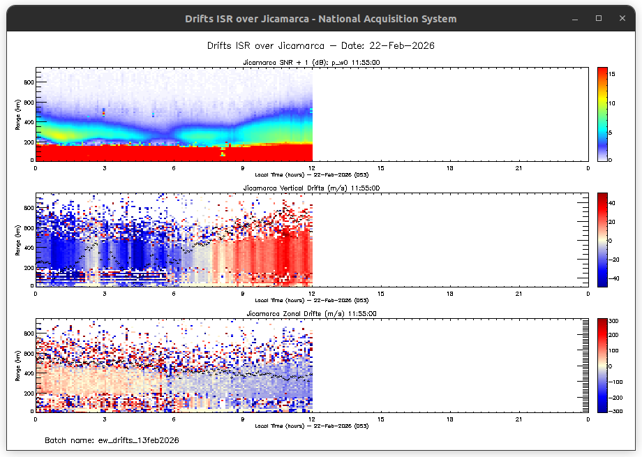Select the Jicamarca Zonal Drifts plot title
Image resolution: width=642 pixels, height=457 pixels.
pos(311,314)
